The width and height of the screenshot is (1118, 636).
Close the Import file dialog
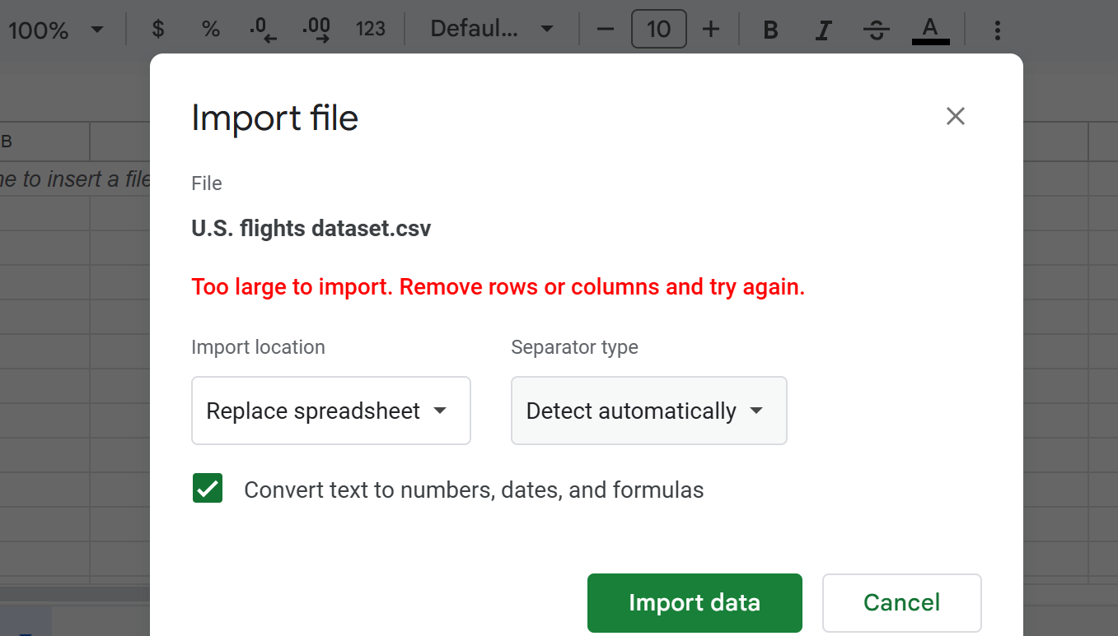pyautogui.click(x=955, y=116)
